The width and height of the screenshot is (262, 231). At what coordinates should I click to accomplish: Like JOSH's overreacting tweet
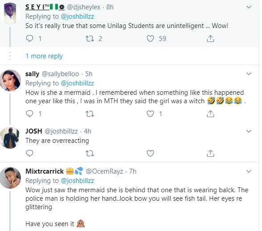(x=150, y=153)
